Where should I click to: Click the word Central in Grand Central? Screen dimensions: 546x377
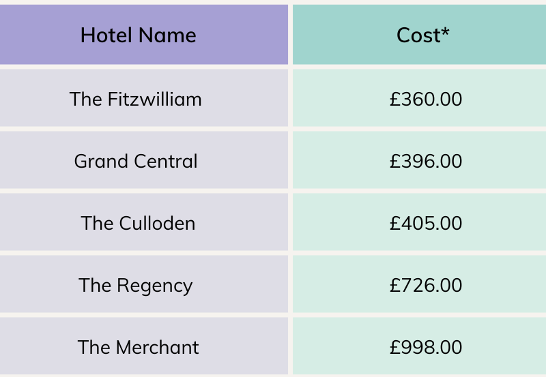point(166,162)
